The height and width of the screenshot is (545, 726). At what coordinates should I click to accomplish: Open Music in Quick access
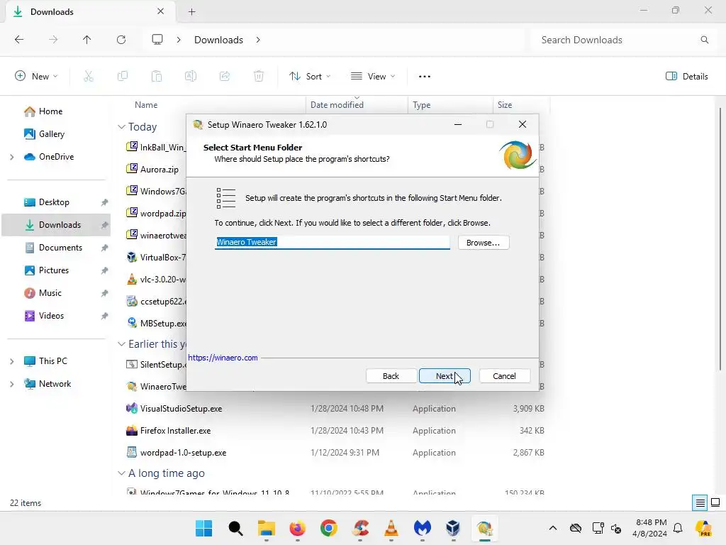point(50,293)
